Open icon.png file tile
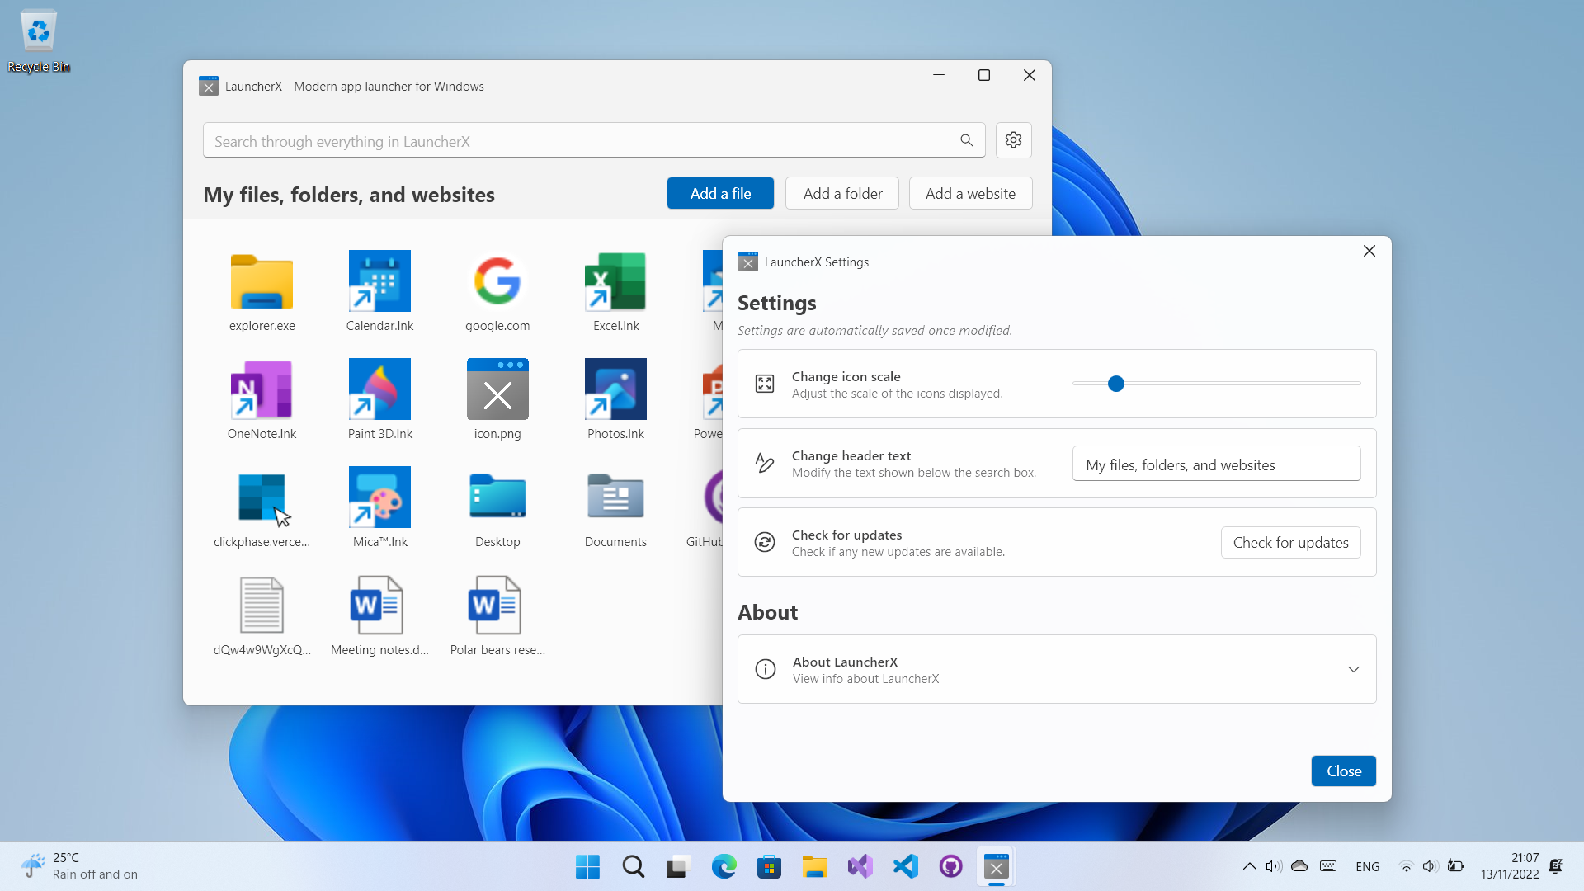Screen dimensions: 1584x891 [x=497, y=400]
